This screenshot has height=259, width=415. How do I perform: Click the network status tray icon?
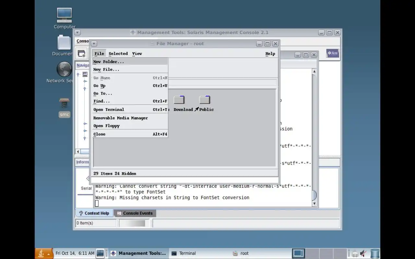click(355, 254)
